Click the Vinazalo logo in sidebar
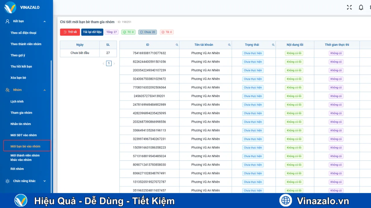 tap(10, 8)
